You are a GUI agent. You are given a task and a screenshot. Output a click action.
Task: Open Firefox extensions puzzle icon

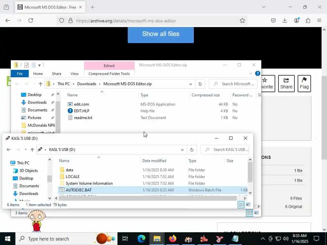tap(308, 20)
